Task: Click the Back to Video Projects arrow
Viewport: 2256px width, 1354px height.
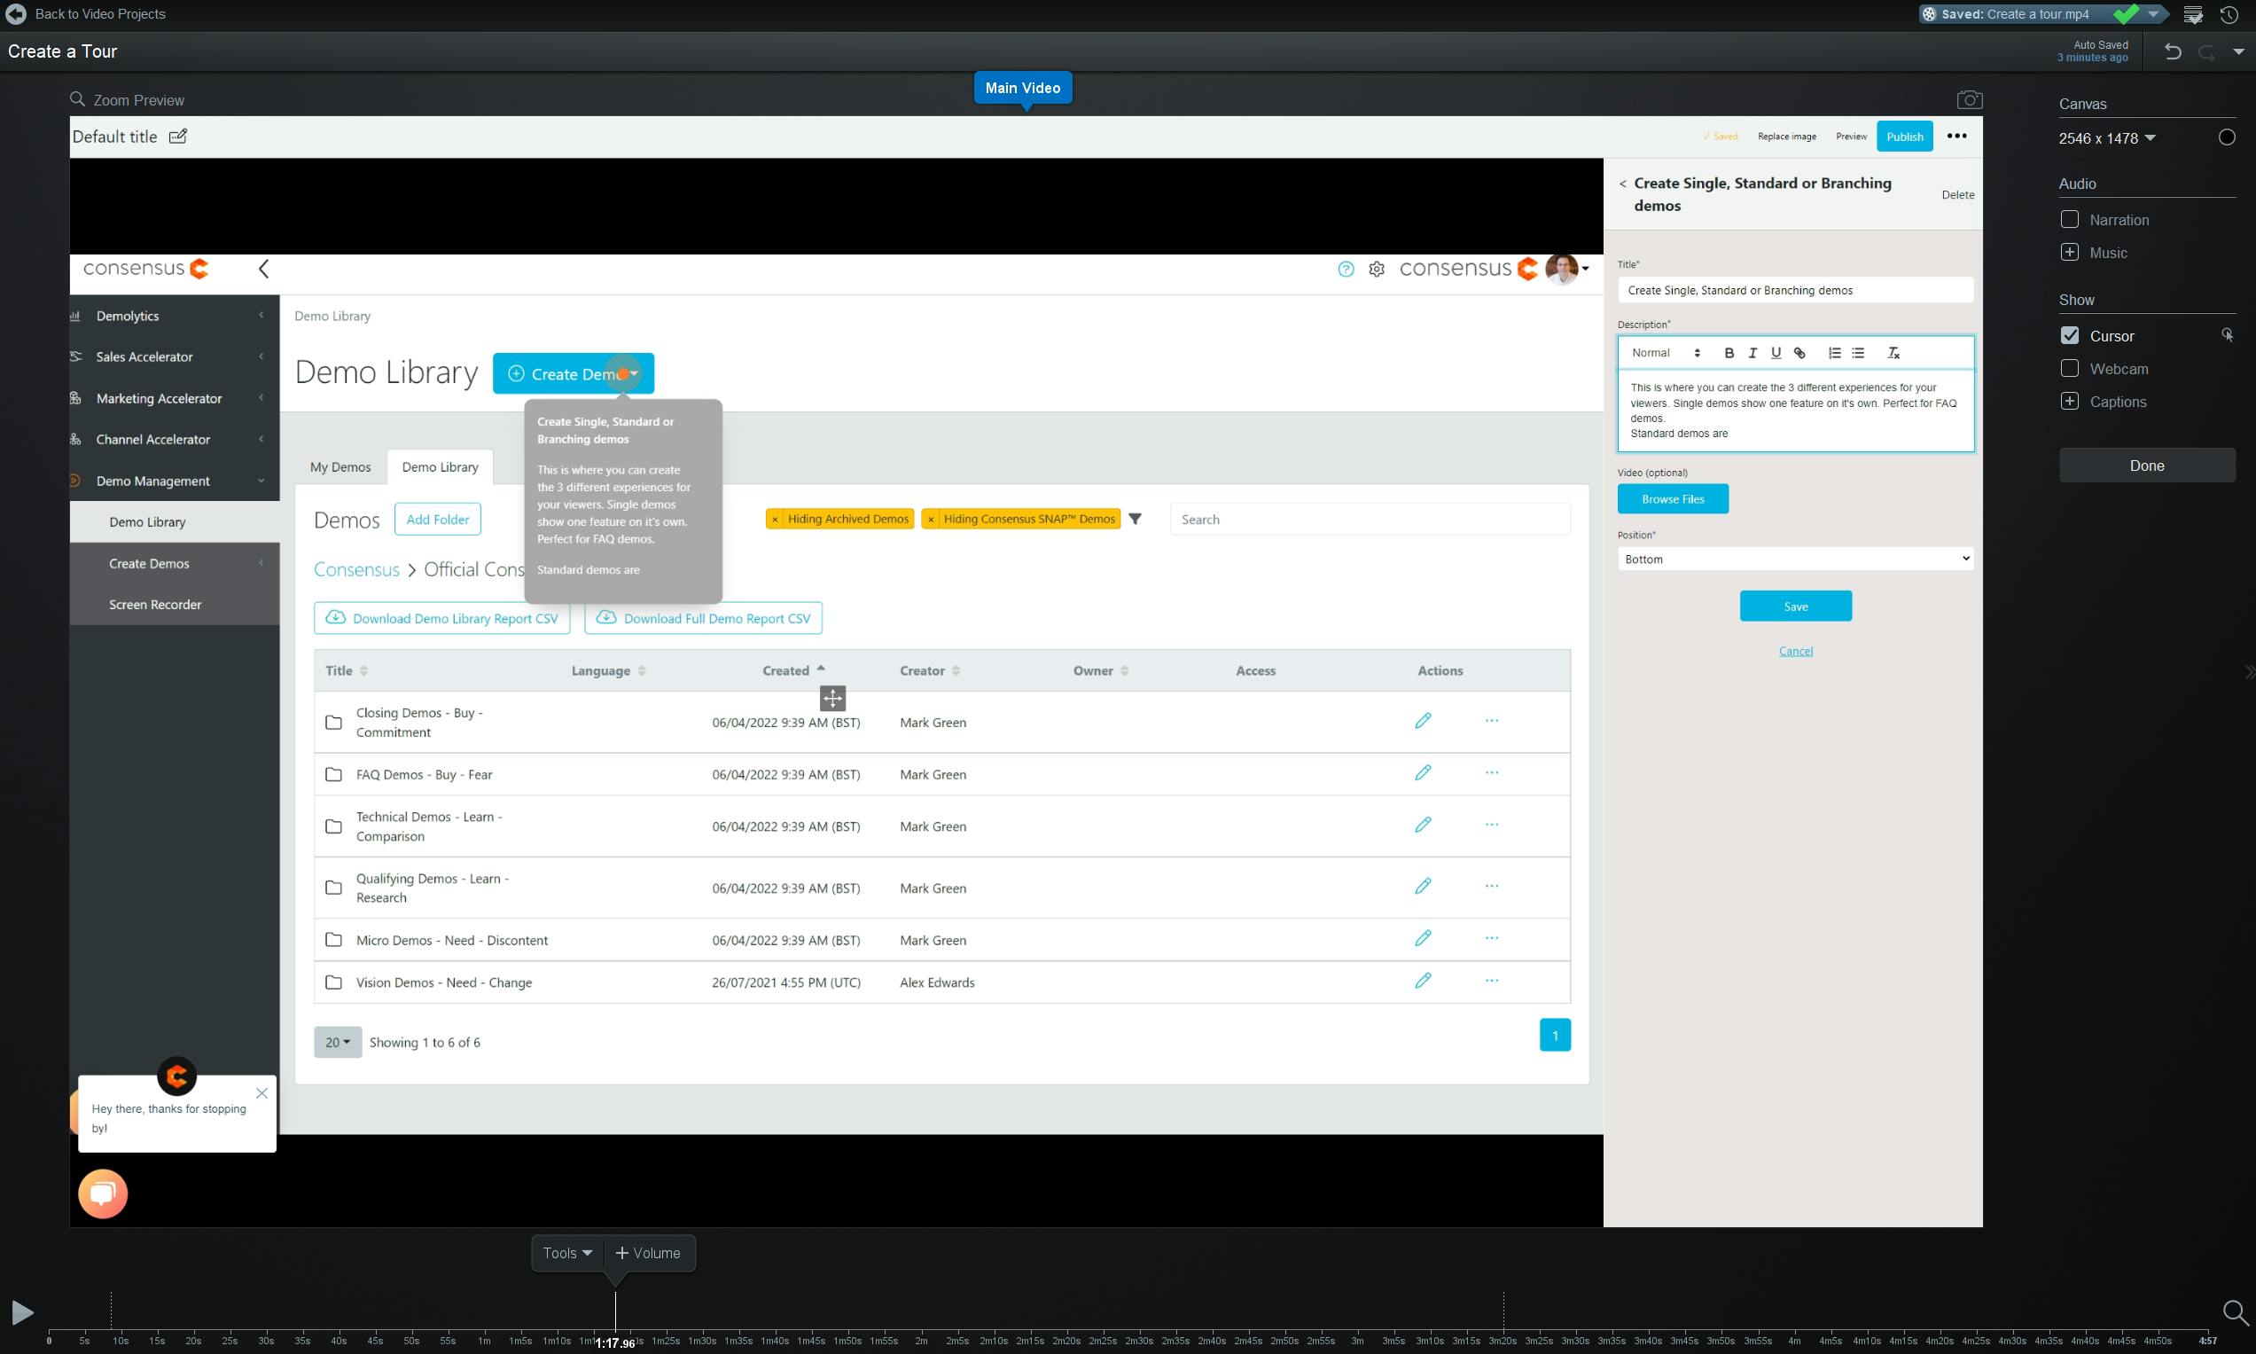Action: click(17, 14)
